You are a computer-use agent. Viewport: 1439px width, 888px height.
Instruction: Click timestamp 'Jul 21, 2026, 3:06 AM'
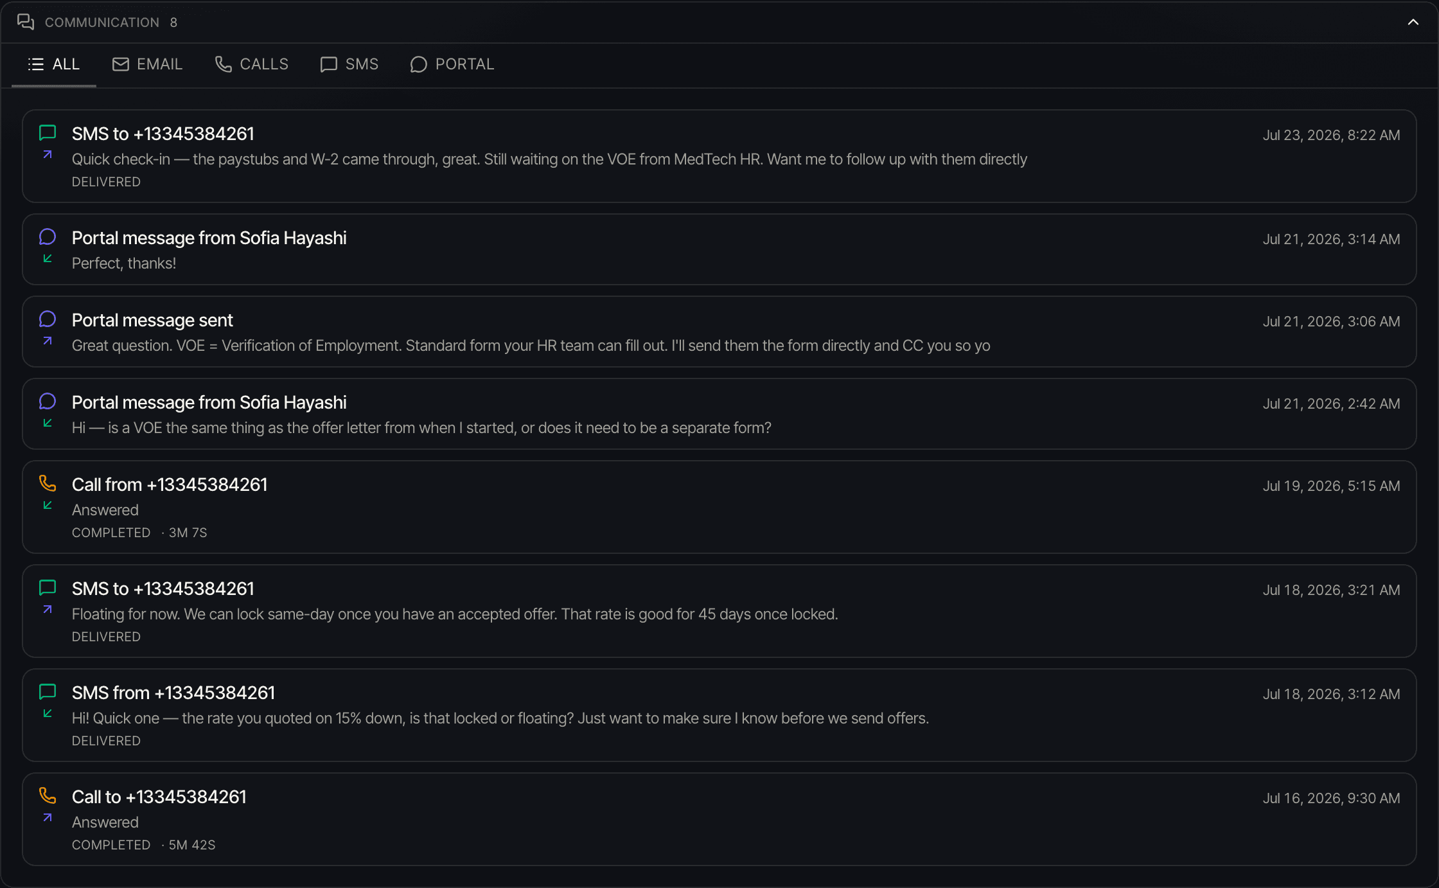coord(1331,321)
